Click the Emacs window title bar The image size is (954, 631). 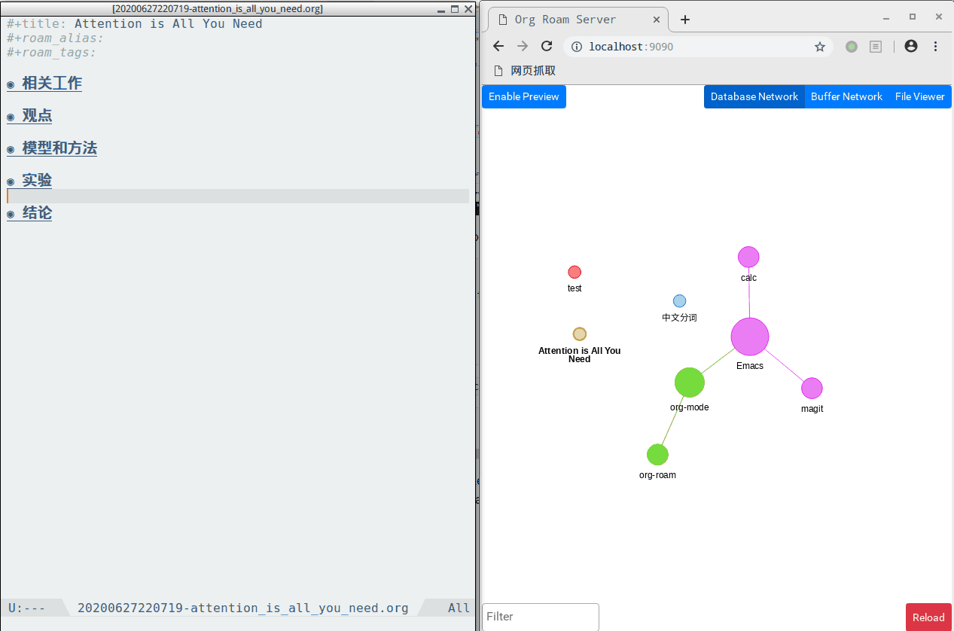217,9
